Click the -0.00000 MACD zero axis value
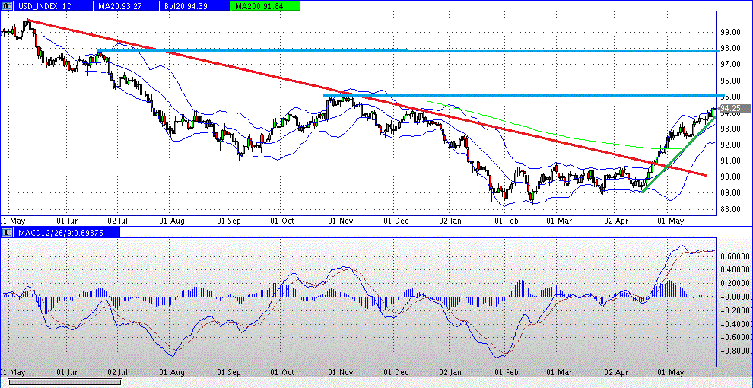 pyautogui.click(x=736, y=297)
